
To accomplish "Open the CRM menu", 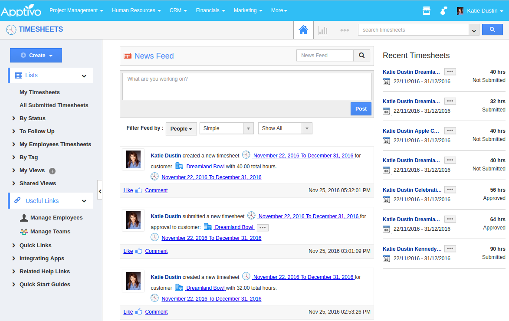I will (177, 10).
